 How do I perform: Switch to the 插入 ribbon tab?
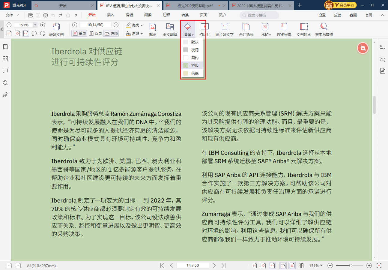point(111,15)
